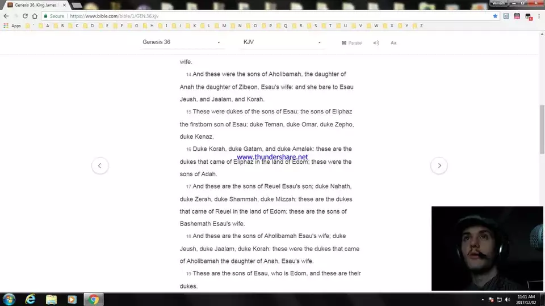Click the system volume icon
The width and height of the screenshot is (545, 306).
coord(506,299)
